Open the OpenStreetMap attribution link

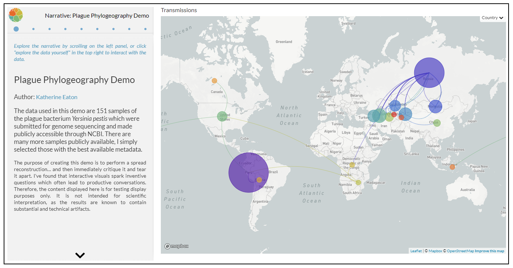pyautogui.click(x=460, y=251)
